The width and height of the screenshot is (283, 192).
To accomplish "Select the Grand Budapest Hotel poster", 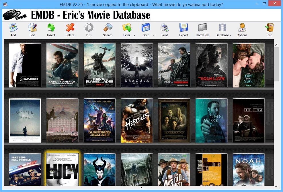I will click(x=62, y=121).
